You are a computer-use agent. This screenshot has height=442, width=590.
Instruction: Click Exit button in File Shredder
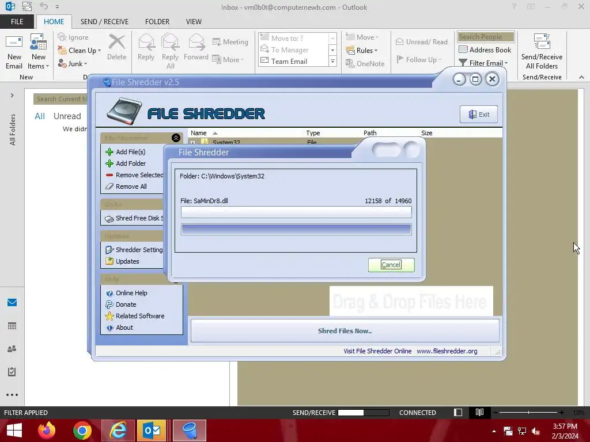[479, 115]
